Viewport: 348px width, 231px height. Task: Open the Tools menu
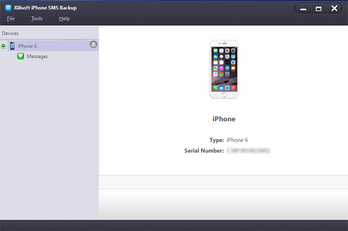coord(36,19)
